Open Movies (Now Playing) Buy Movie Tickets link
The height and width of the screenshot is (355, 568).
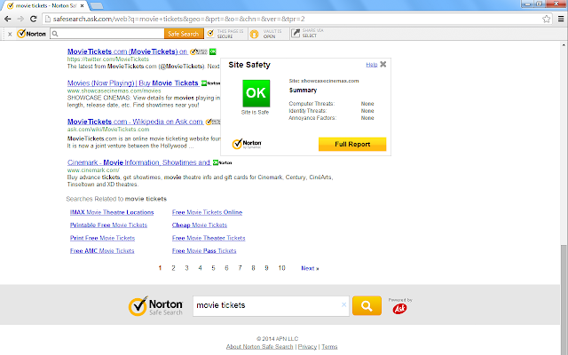[x=132, y=83]
